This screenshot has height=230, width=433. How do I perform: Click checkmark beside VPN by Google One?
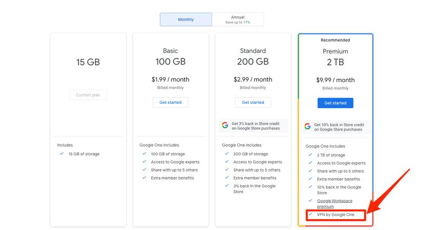pos(310,214)
